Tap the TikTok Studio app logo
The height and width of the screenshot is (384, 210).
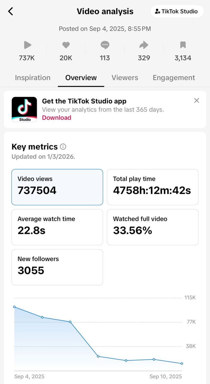click(x=24, y=110)
